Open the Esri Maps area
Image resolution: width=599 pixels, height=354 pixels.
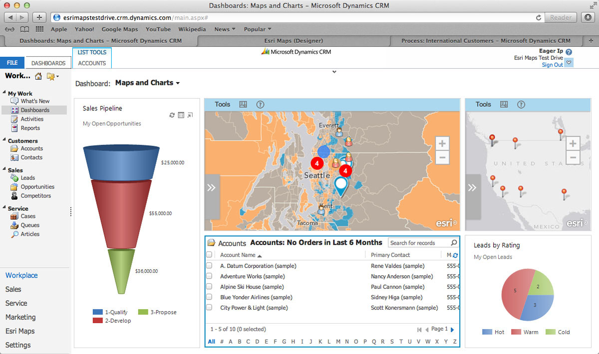coord(20,331)
